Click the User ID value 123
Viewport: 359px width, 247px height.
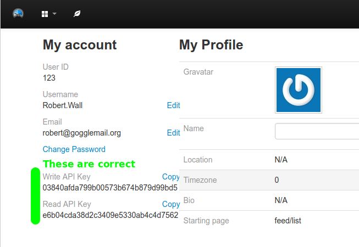(x=49, y=78)
